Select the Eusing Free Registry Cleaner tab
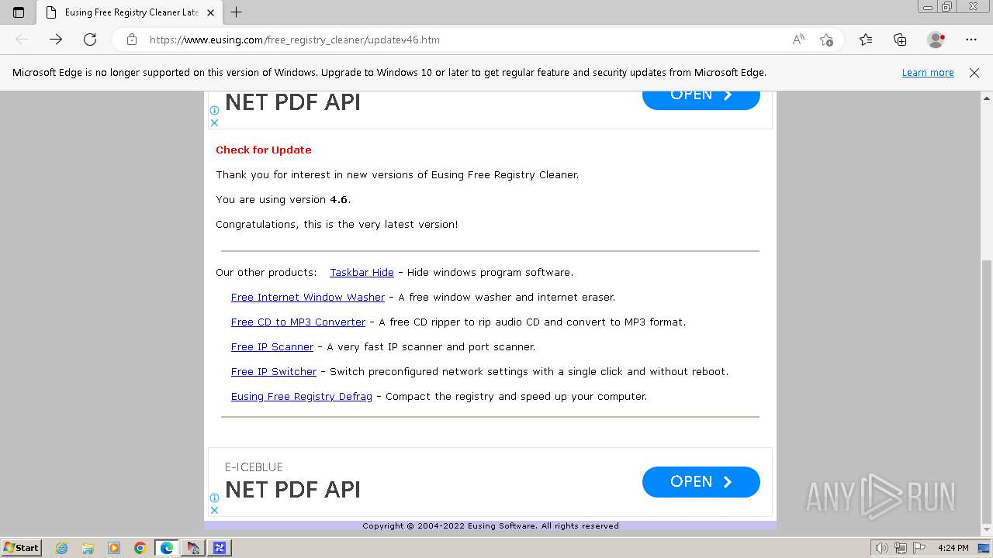 point(130,12)
